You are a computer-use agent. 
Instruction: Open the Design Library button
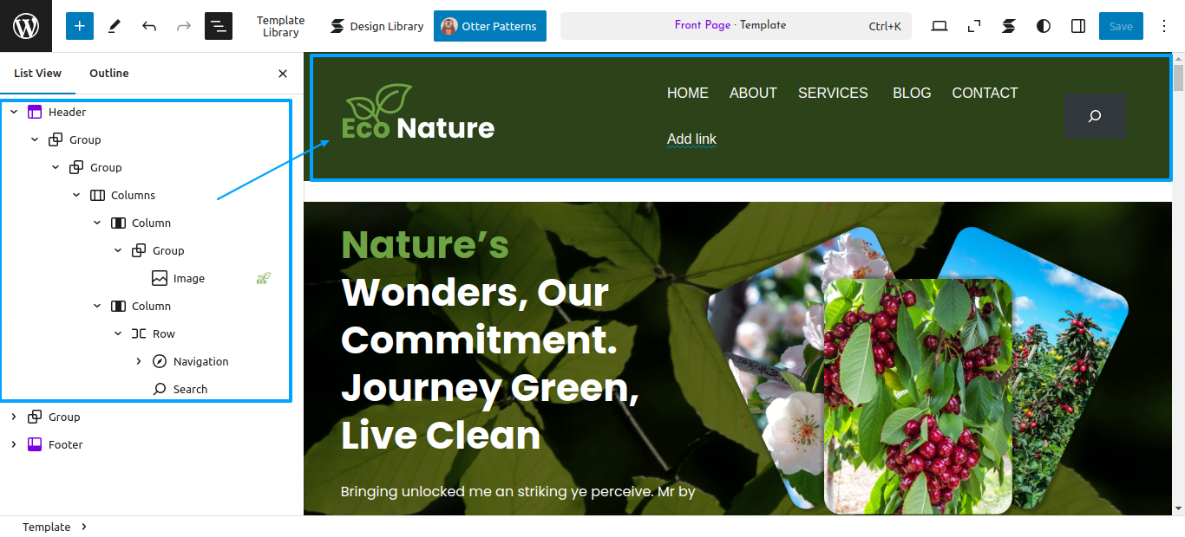[x=376, y=26]
